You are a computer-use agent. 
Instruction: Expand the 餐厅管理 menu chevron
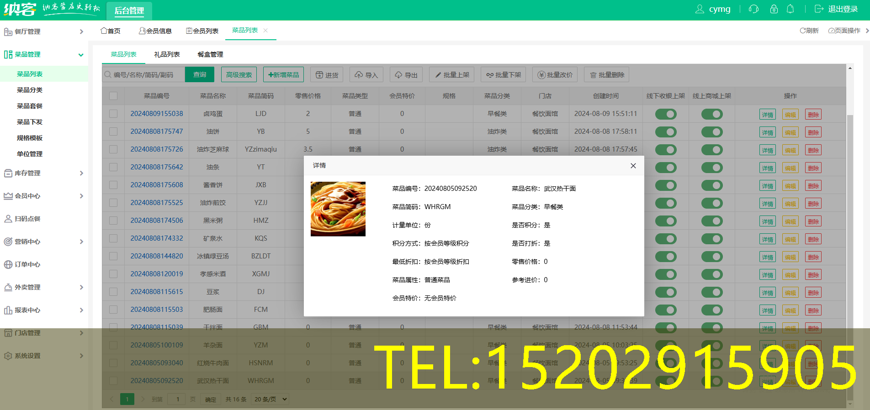coord(81,32)
